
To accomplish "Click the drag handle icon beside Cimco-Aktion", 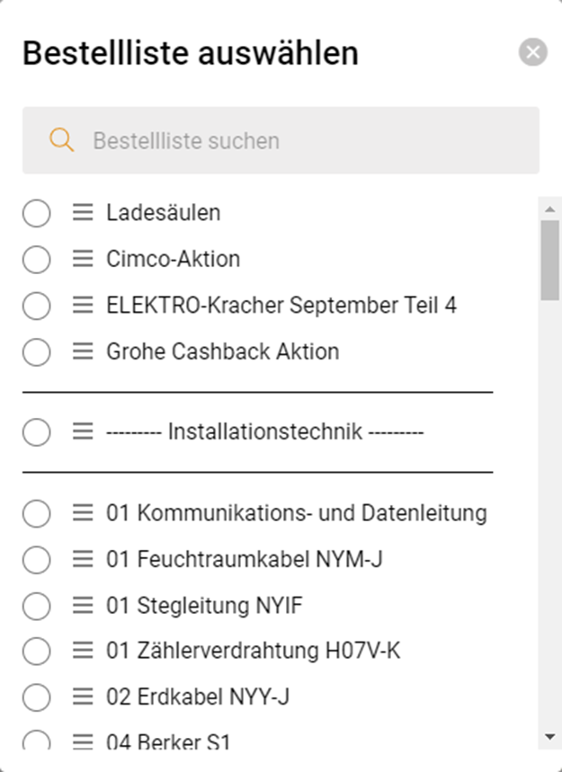I will (83, 259).
